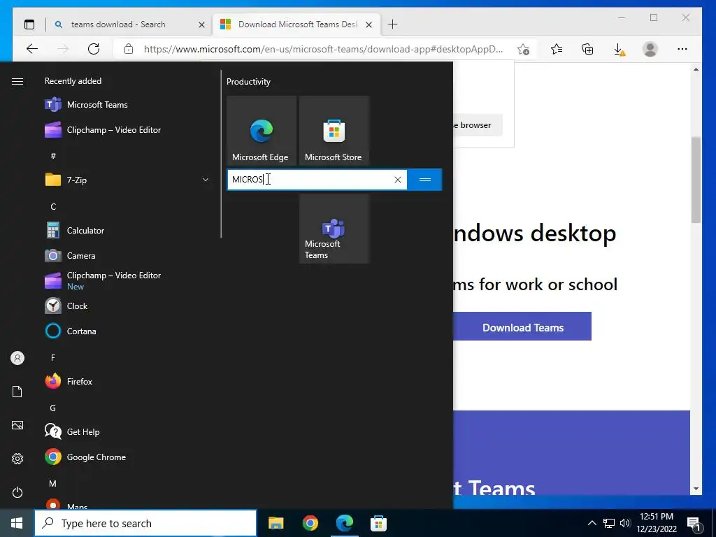Jump to letter F section header
Screen dimensions: 716x537
pyautogui.click(x=53, y=357)
